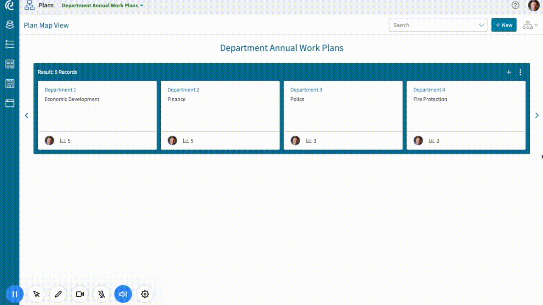Click the forms icon in the left sidebar

click(9, 64)
